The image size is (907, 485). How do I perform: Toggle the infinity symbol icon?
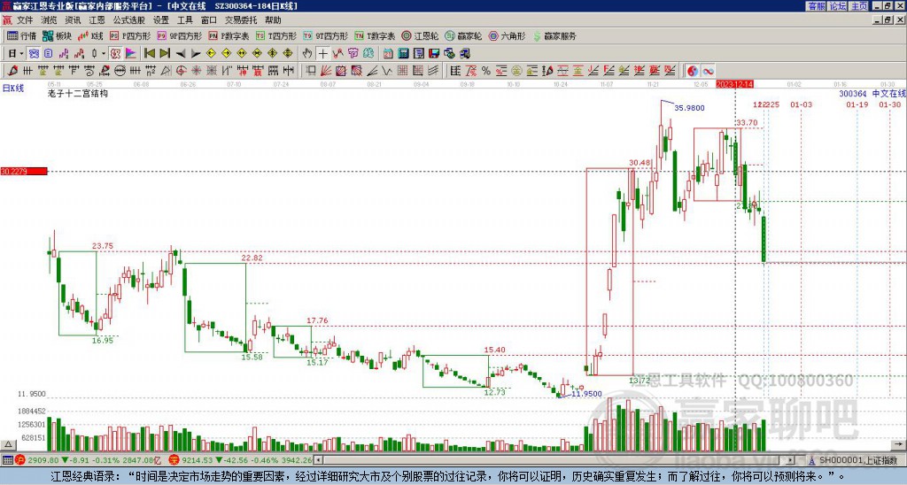[x=708, y=71]
